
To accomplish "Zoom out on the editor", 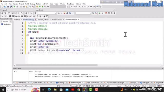I will [40, 16].
